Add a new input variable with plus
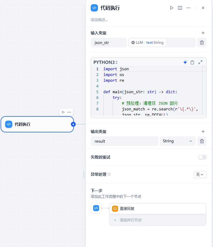The height and width of the screenshot is (247, 213). coord(203,33)
